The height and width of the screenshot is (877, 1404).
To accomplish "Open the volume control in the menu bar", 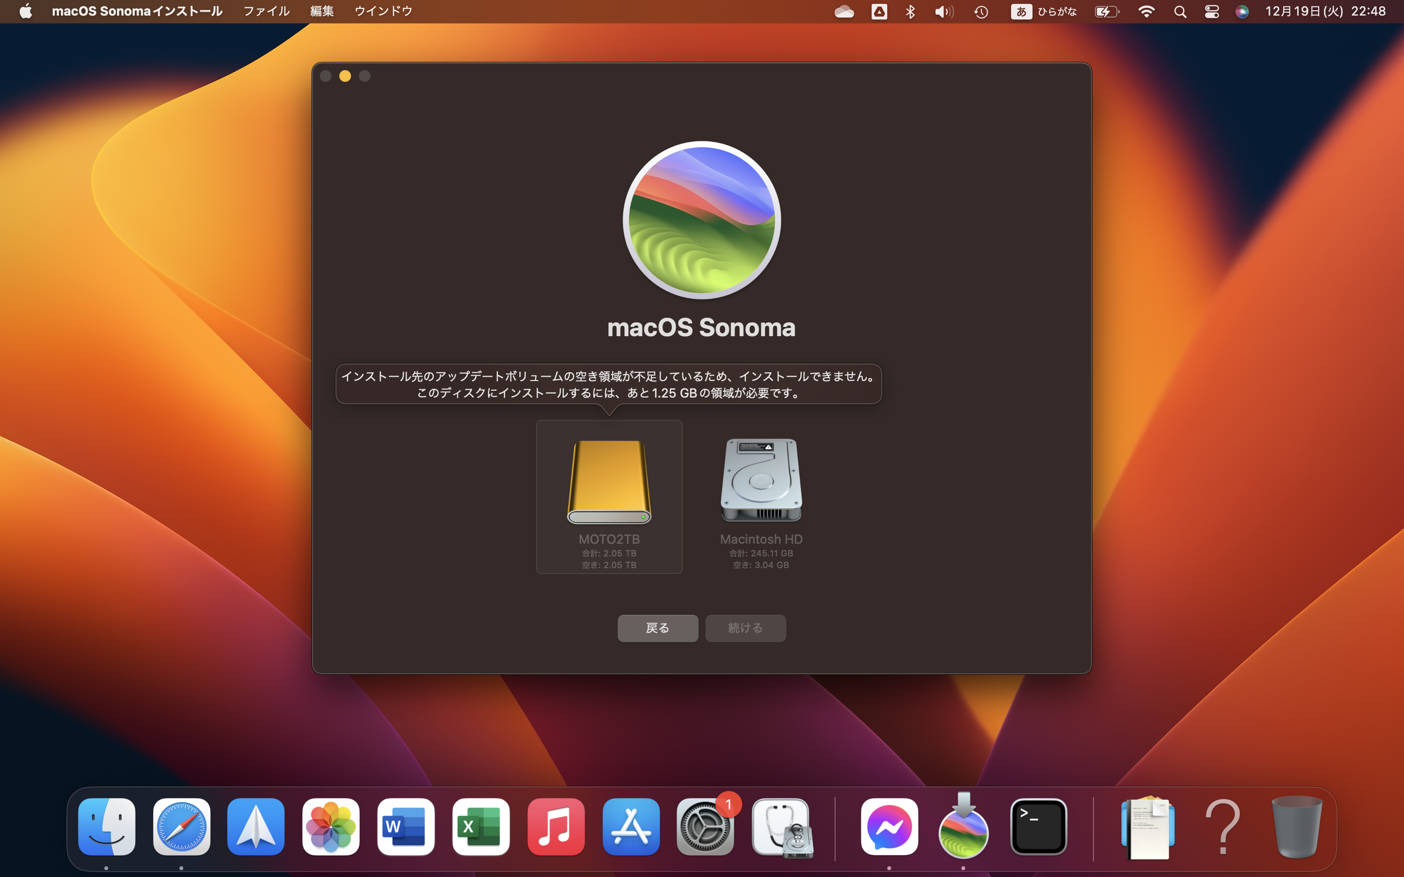I will [x=943, y=12].
